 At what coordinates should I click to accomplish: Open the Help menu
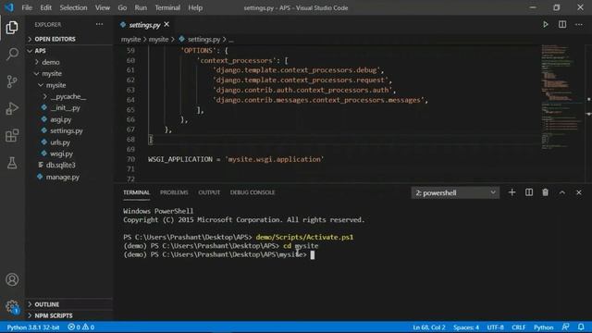pyautogui.click(x=195, y=7)
